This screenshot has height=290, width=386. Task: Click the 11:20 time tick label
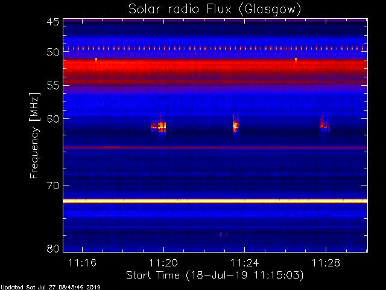click(163, 263)
